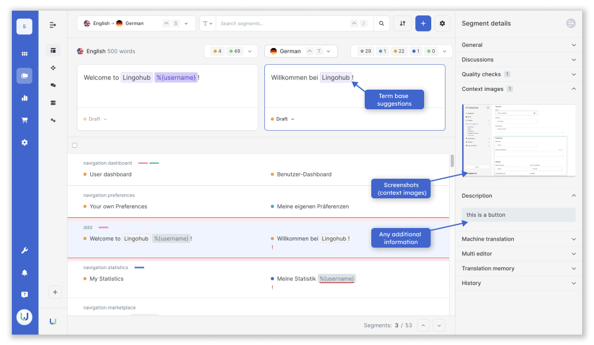Click the pink label on ddd segment

[x=103, y=227]
